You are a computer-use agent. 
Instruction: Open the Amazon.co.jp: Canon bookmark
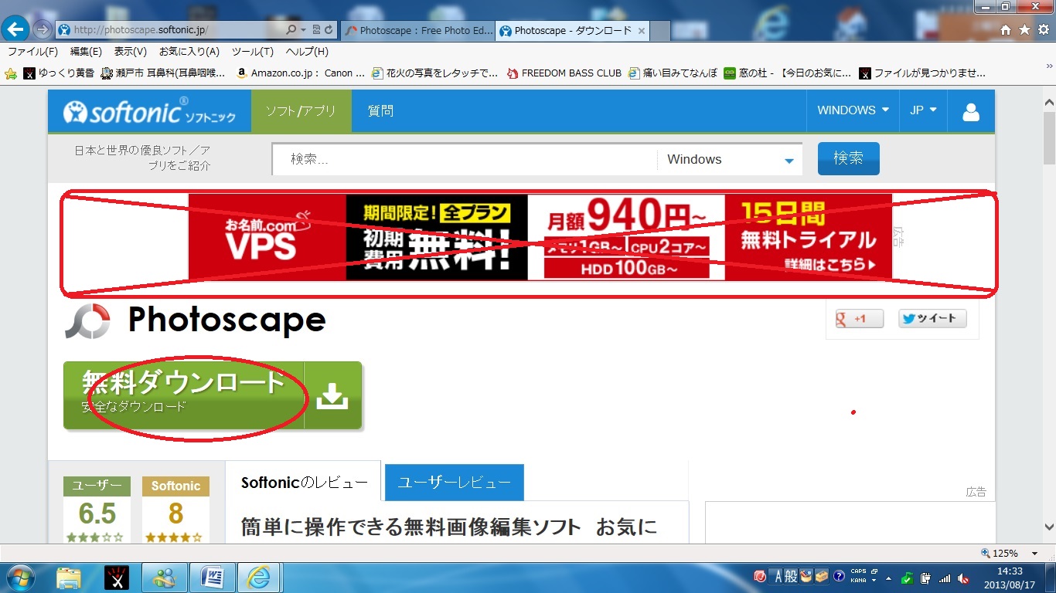pyautogui.click(x=300, y=73)
